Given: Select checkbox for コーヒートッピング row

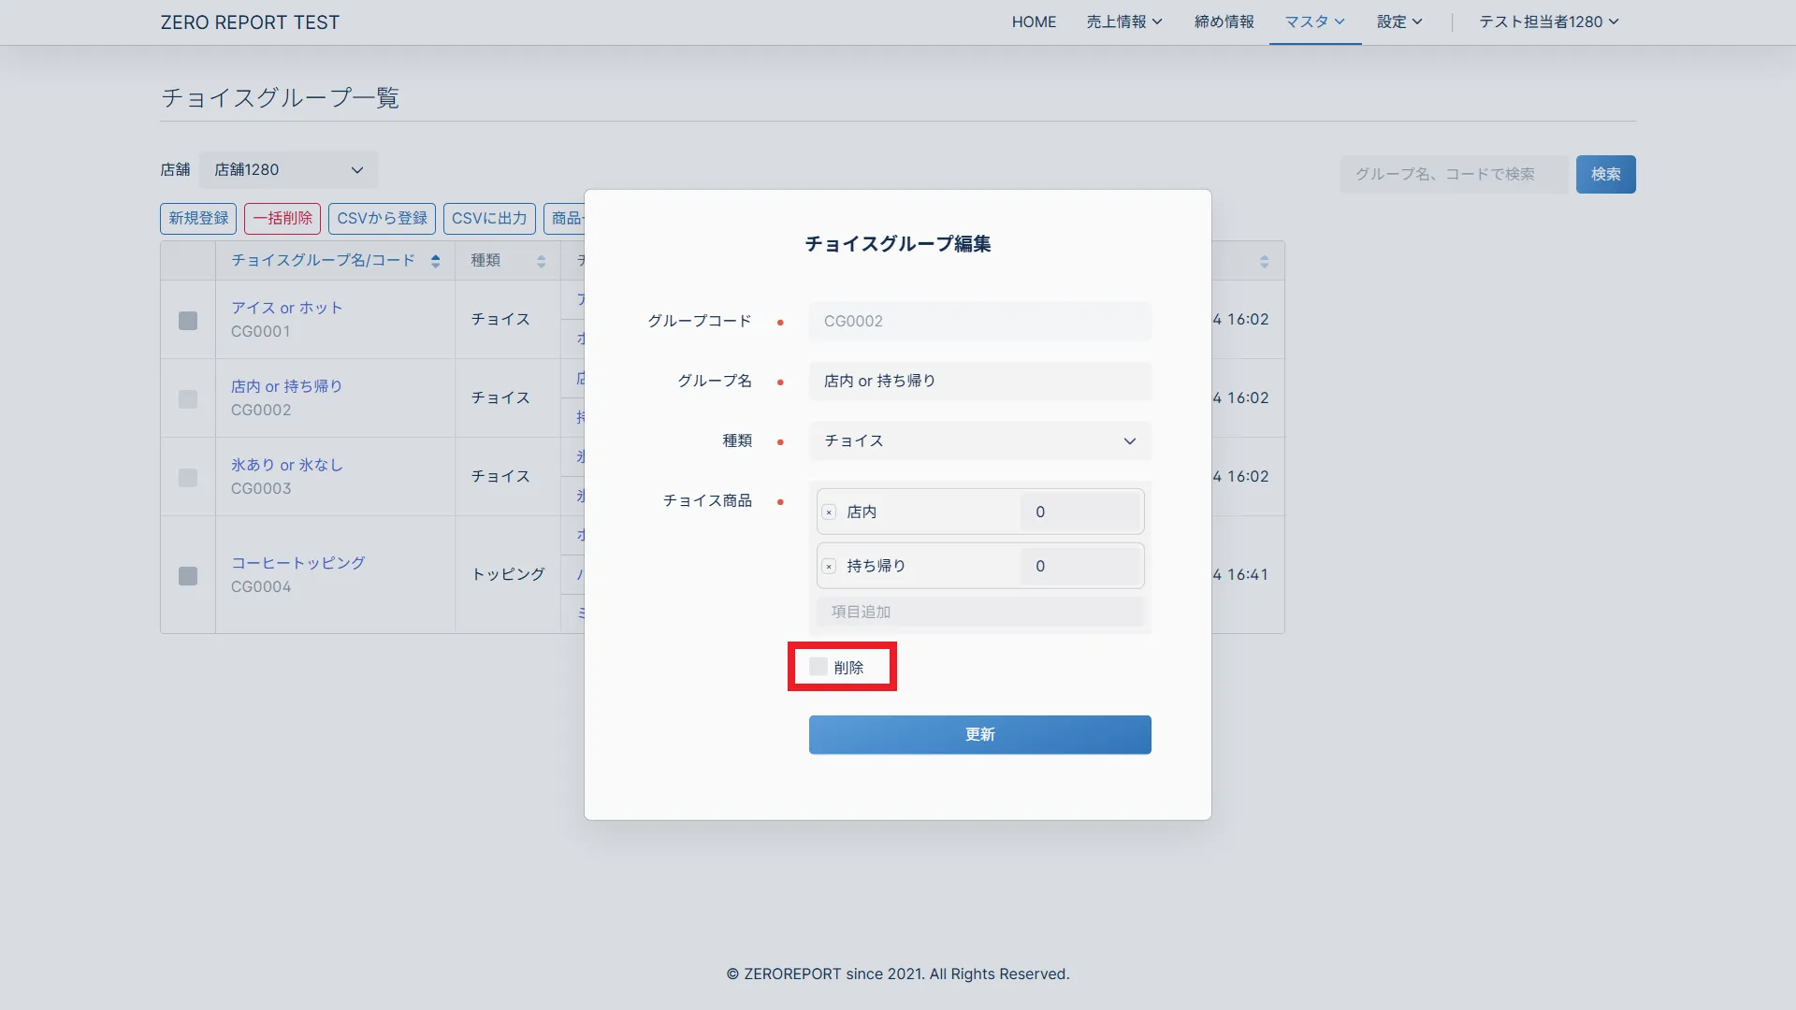Looking at the screenshot, I should (188, 576).
